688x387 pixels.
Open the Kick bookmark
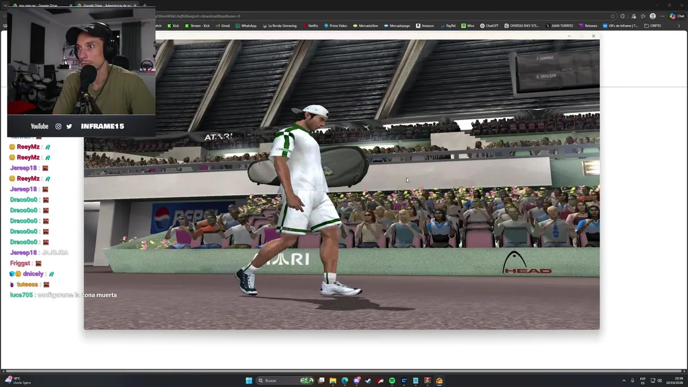pos(173,26)
